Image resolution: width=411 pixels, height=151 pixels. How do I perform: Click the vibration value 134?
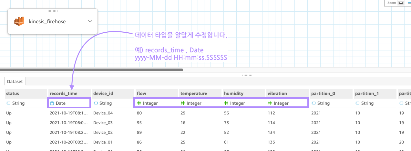(x=271, y=132)
